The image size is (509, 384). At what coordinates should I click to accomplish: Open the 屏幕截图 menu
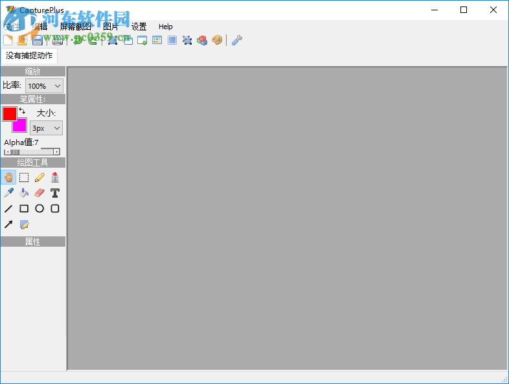(75, 27)
